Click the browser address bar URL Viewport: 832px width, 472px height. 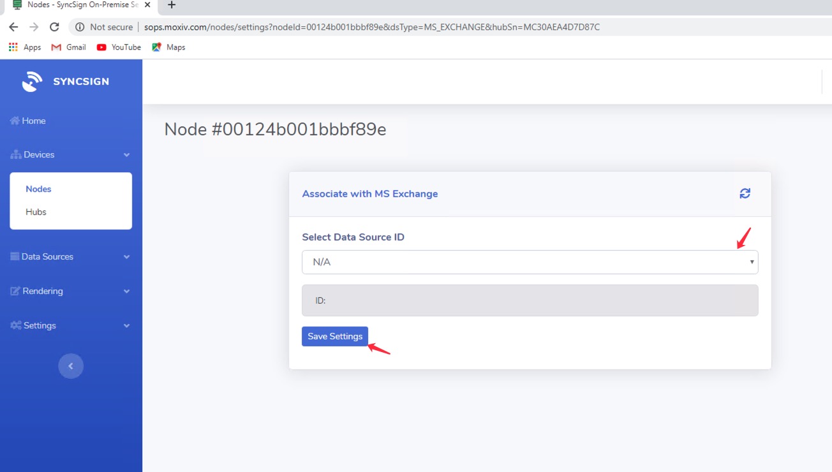coord(372,27)
